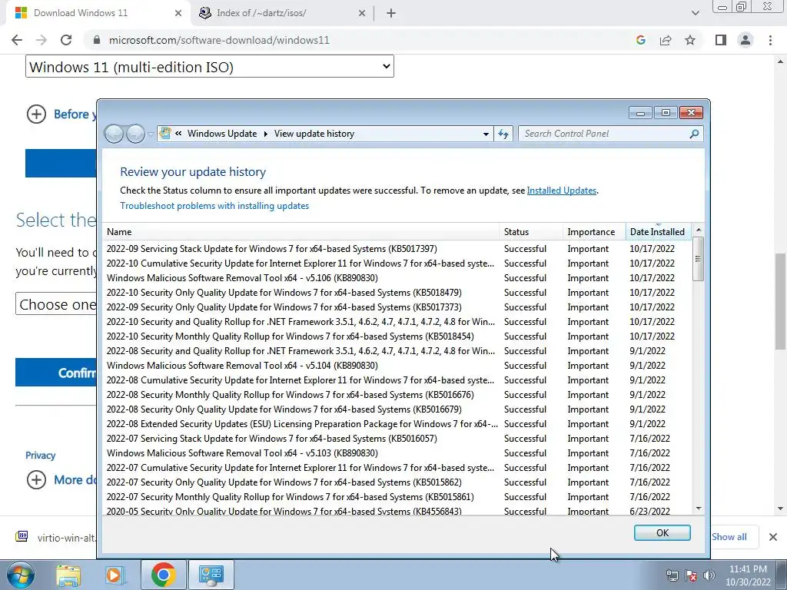Click the View update history breadcrumb

tap(314, 134)
